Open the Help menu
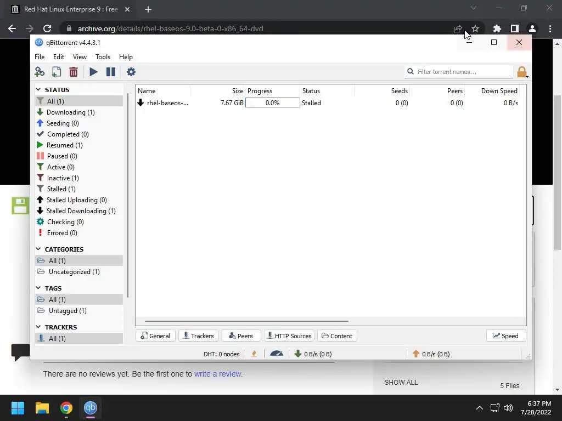The height and width of the screenshot is (421, 562). coord(126,57)
